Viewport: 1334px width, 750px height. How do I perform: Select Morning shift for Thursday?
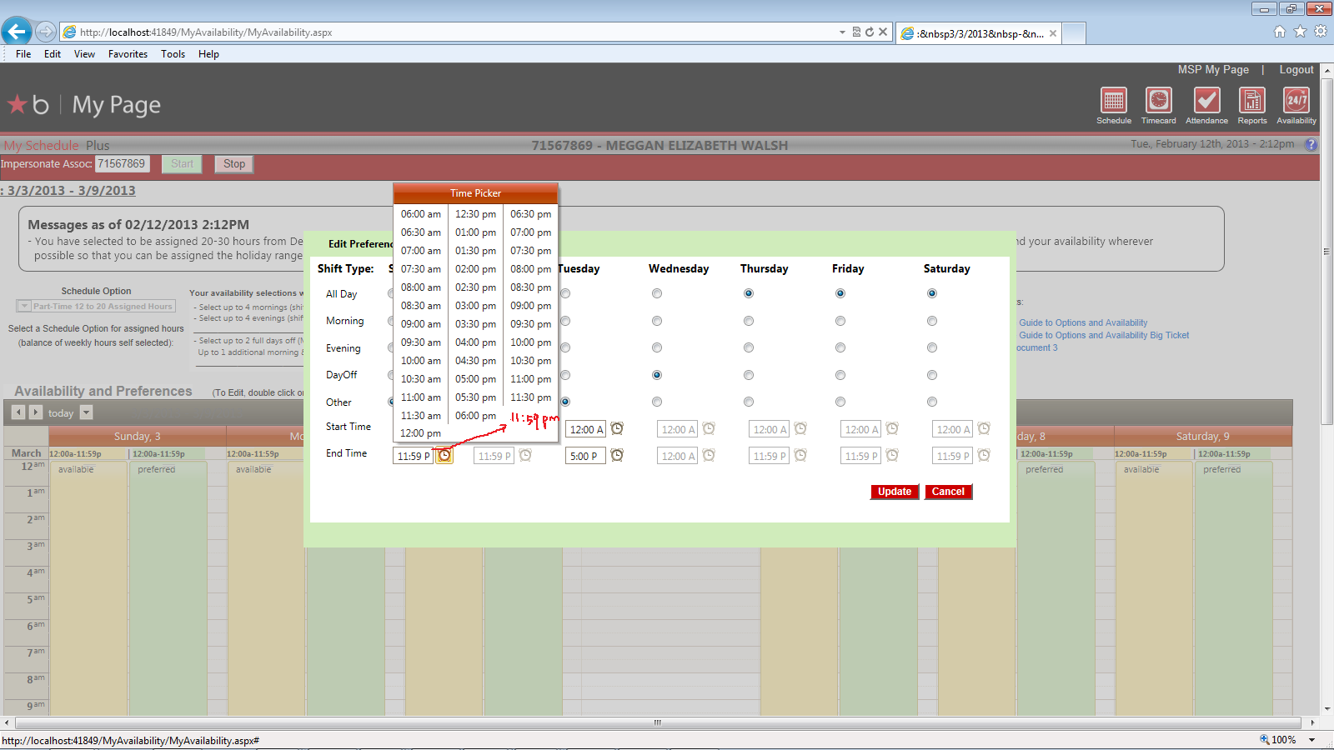[x=749, y=321]
